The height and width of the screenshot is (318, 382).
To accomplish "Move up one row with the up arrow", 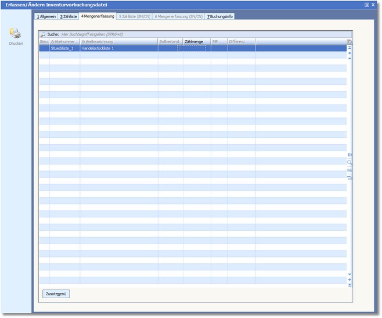I will (x=349, y=58).
